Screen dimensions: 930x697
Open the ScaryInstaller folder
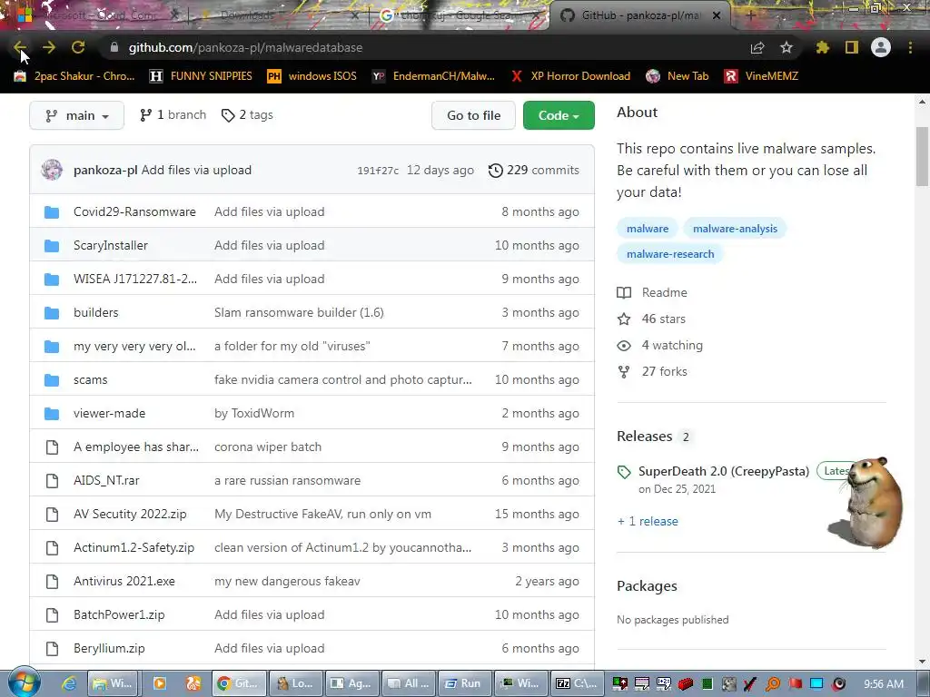tap(110, 245)
